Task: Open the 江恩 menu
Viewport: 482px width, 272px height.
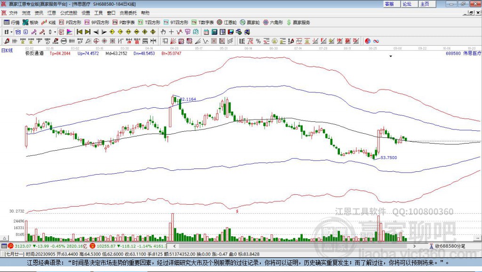Action: pos(52,13)
